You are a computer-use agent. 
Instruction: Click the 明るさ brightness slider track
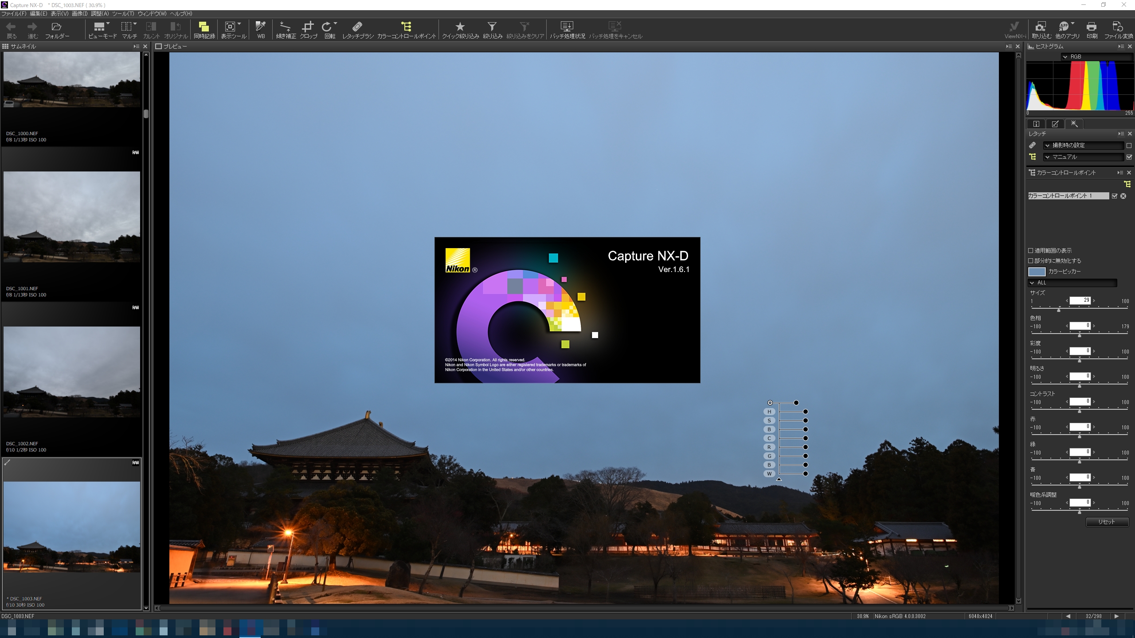click(1079, 385)
